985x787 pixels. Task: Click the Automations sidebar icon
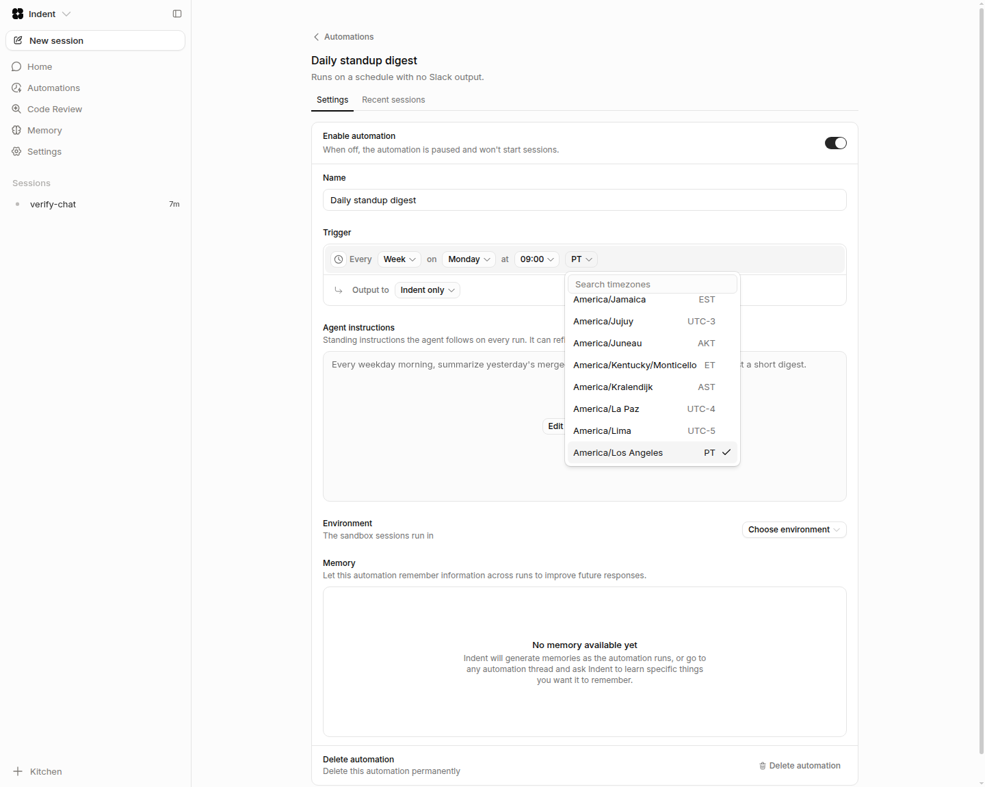(16, 88)
